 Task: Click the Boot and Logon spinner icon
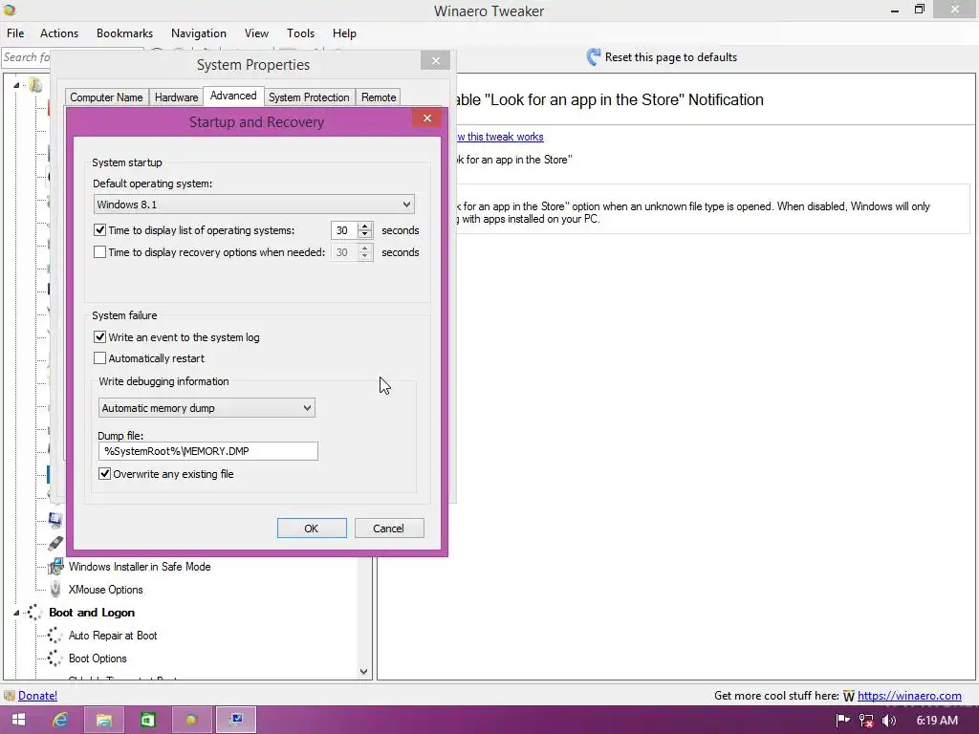pos(34,613)
